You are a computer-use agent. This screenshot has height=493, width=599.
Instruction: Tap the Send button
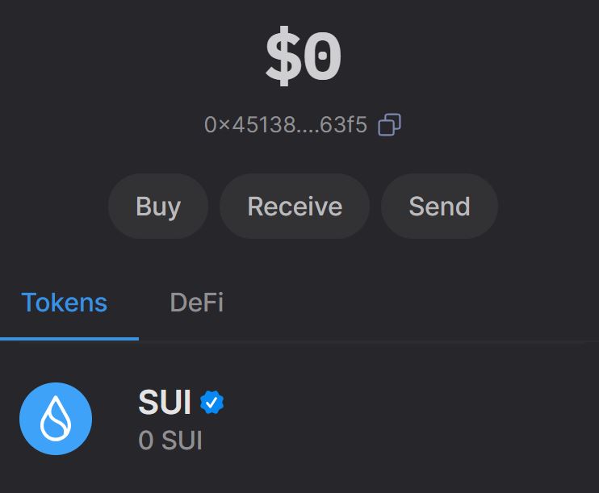[439, 207]
